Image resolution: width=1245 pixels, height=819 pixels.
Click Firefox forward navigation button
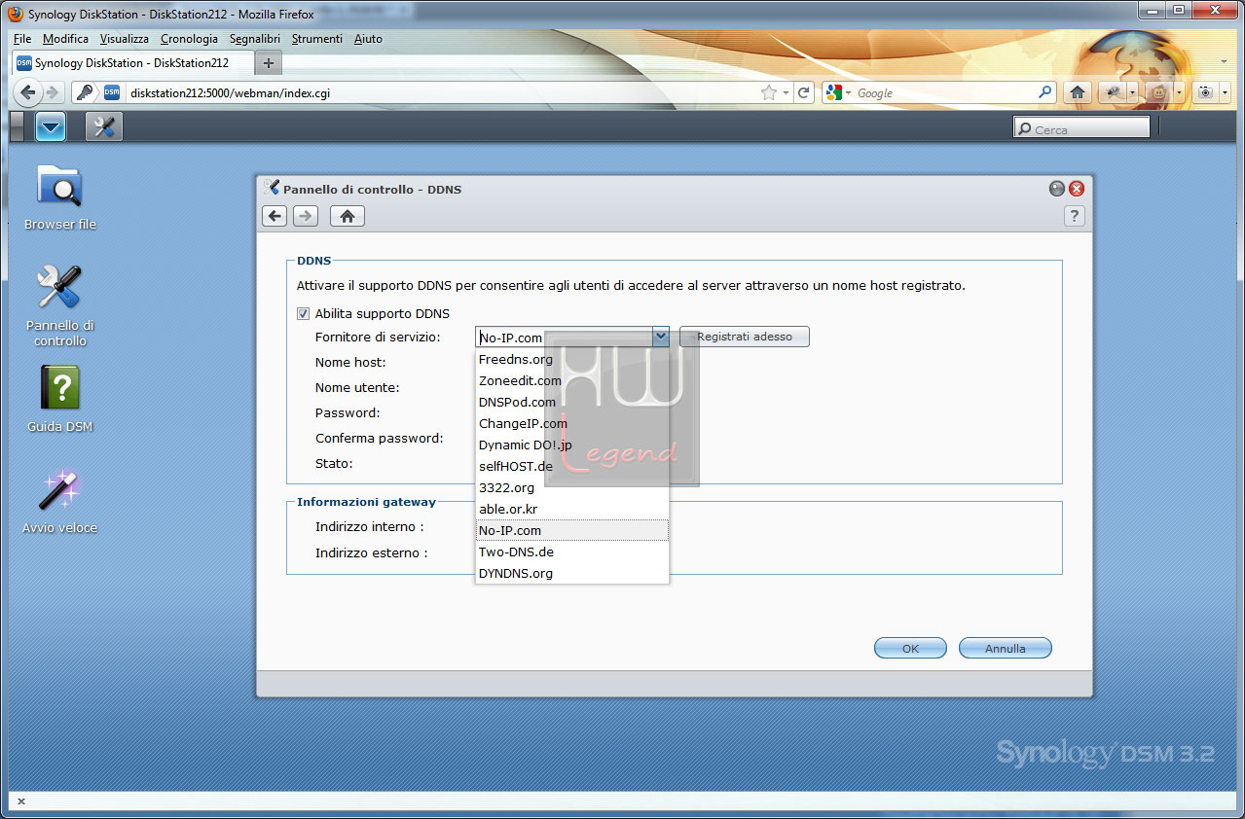pos(54,92)
